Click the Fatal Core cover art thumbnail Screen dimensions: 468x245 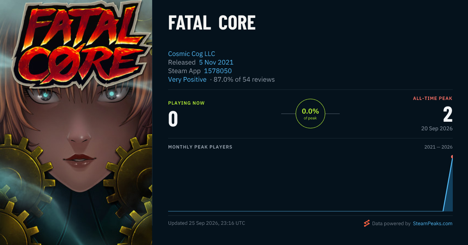(x=76, y=122)
